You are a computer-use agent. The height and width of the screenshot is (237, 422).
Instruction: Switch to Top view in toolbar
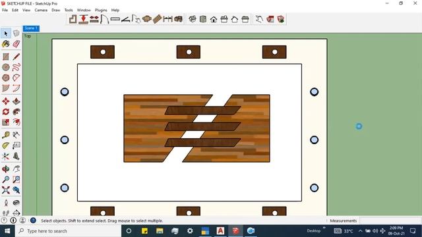point(203,19)
